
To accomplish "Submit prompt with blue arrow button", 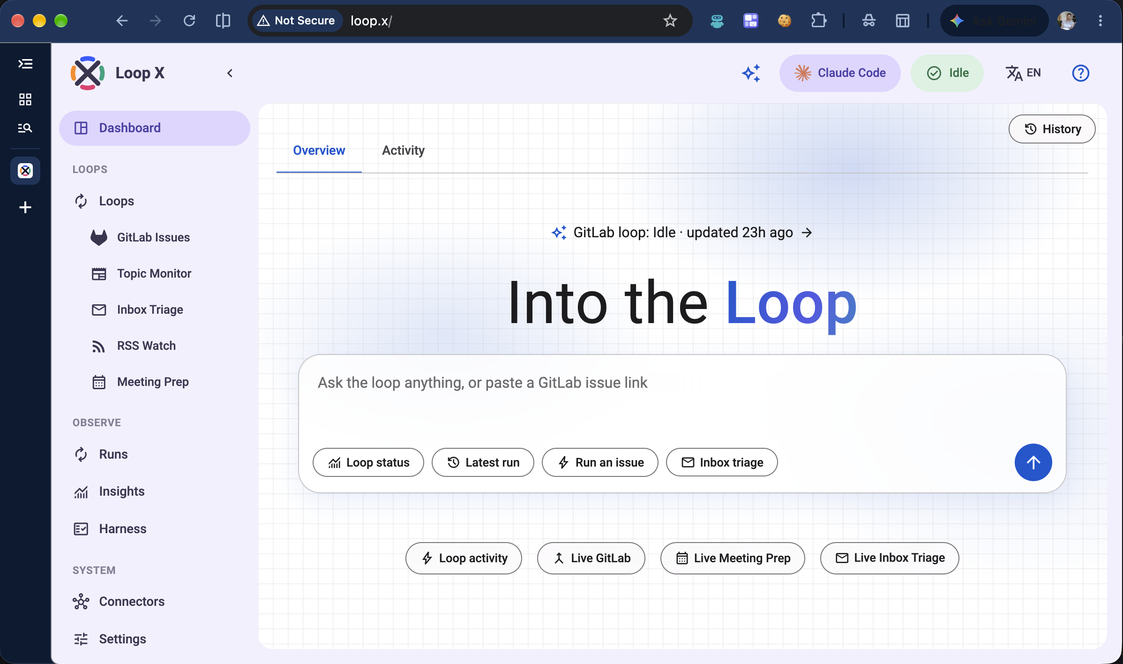I will 1033,462.
